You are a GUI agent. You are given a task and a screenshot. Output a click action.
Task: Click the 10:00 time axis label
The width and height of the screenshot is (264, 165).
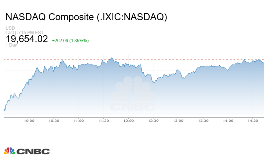[x=29, y=121]
